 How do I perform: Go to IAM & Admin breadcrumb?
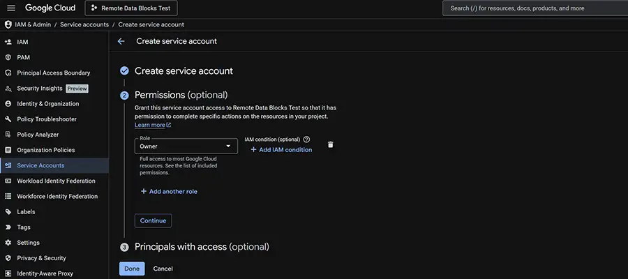pyautogui.click(x=33, y=24)
